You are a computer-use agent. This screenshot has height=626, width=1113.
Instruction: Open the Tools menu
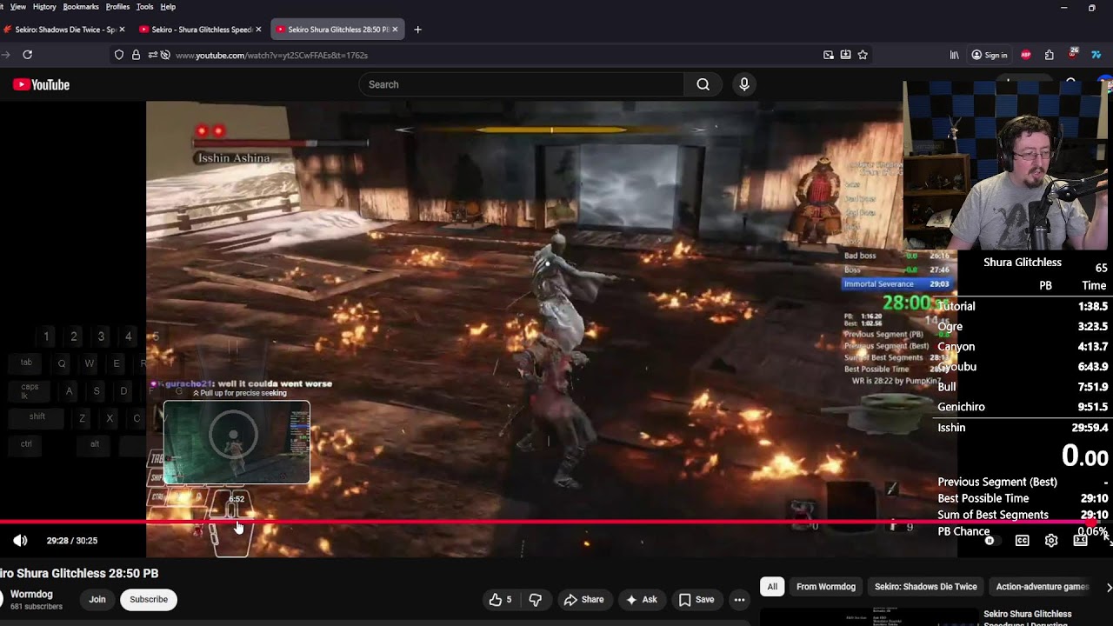pos(145,7)
